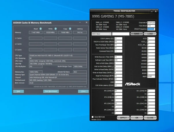Open the BIOS Value dropdown
Viewport: 174px width, 132px height.
tap(101, 34)
